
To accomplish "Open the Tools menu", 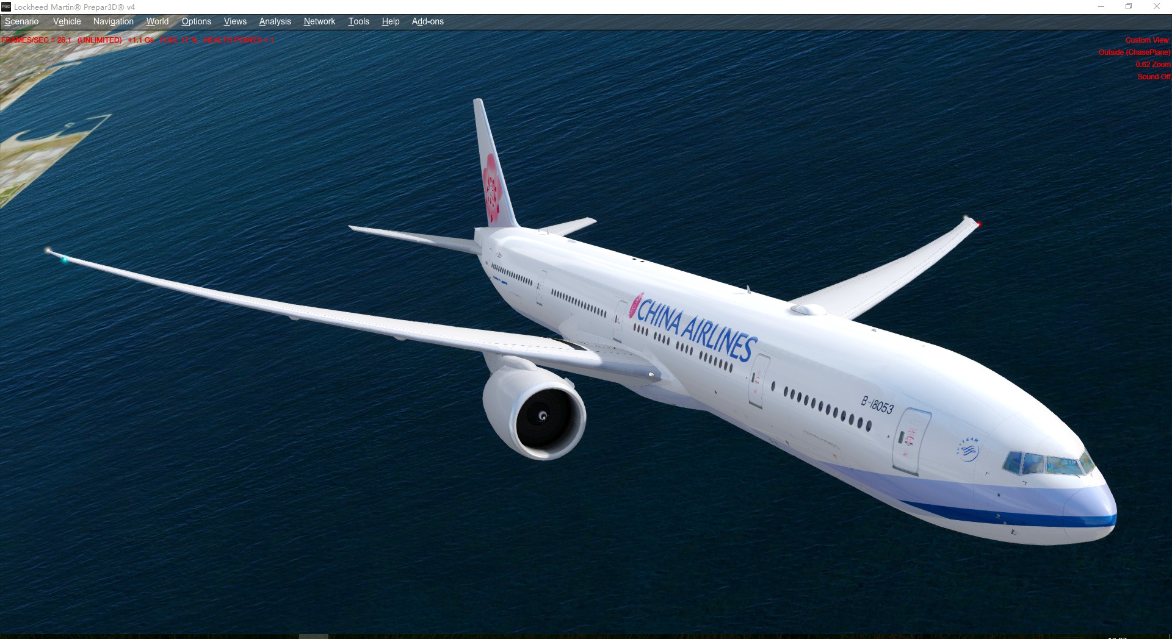I will (358, 21).
